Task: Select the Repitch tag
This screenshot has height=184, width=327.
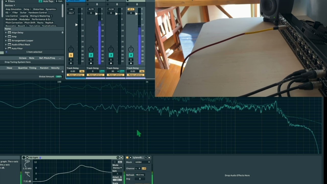Action: pyautogui.click(x=49, y=22)
